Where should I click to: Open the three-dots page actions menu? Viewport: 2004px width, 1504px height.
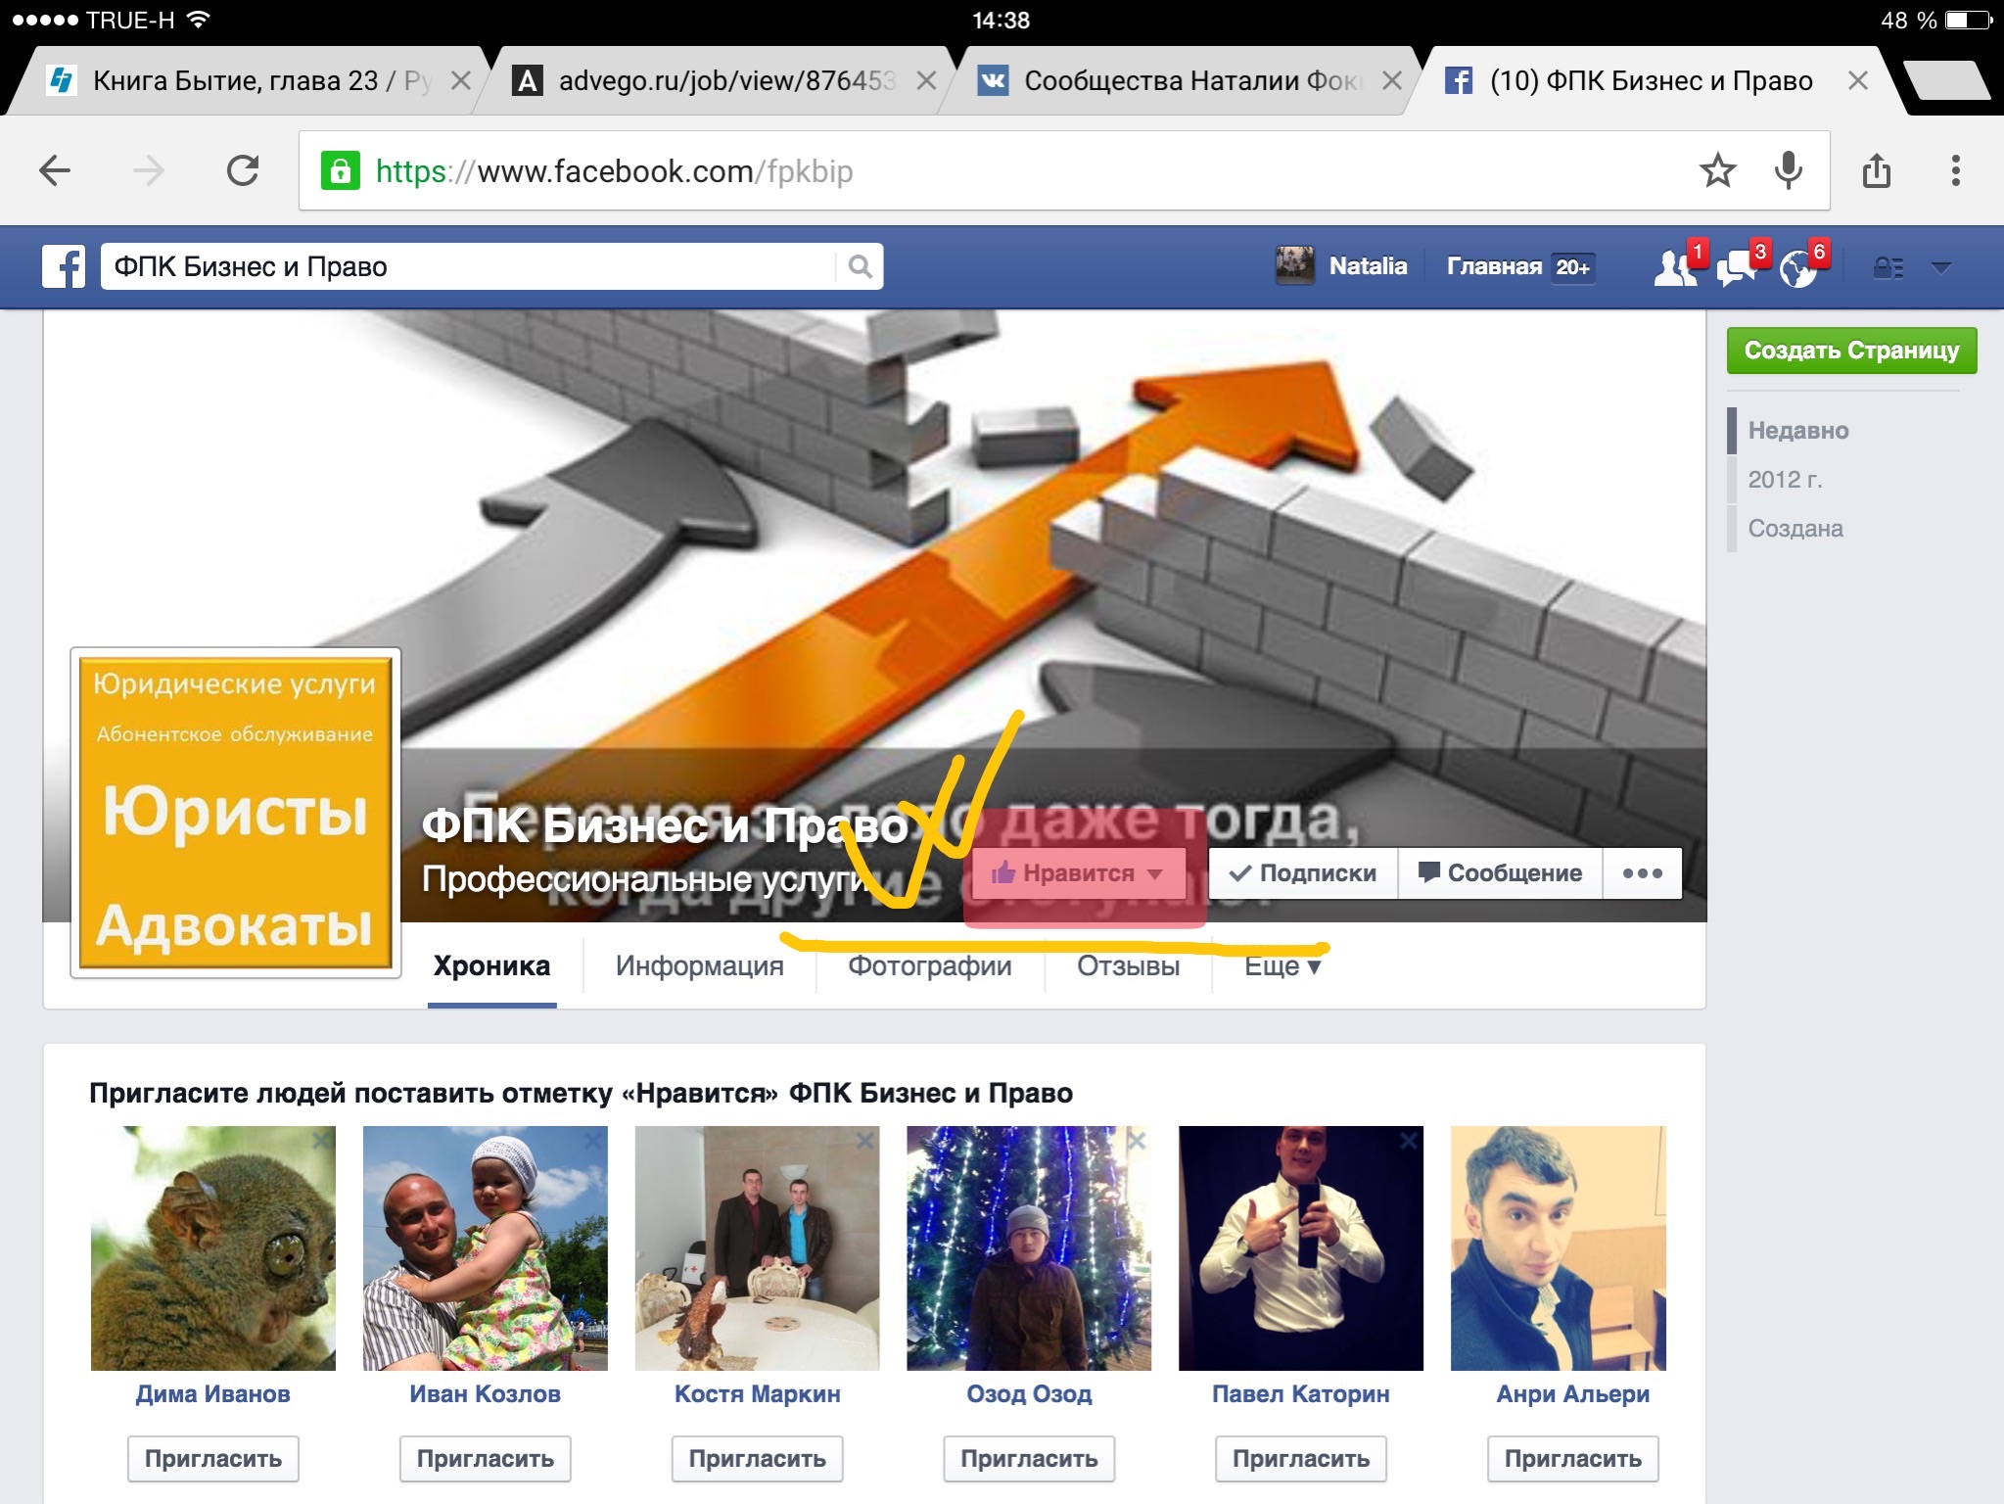click(1643, 873)
